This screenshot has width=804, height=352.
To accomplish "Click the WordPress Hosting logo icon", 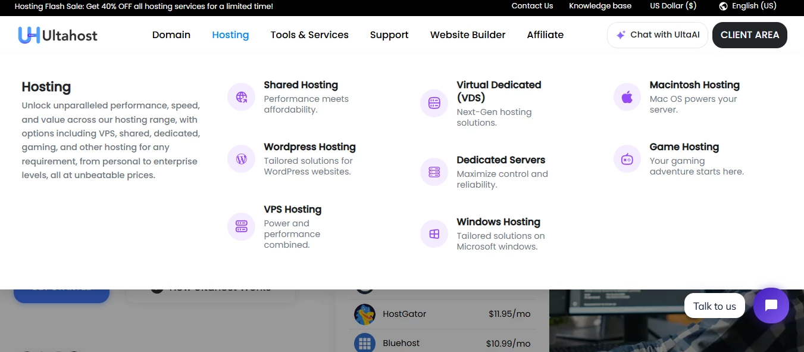I will (242, 159).
